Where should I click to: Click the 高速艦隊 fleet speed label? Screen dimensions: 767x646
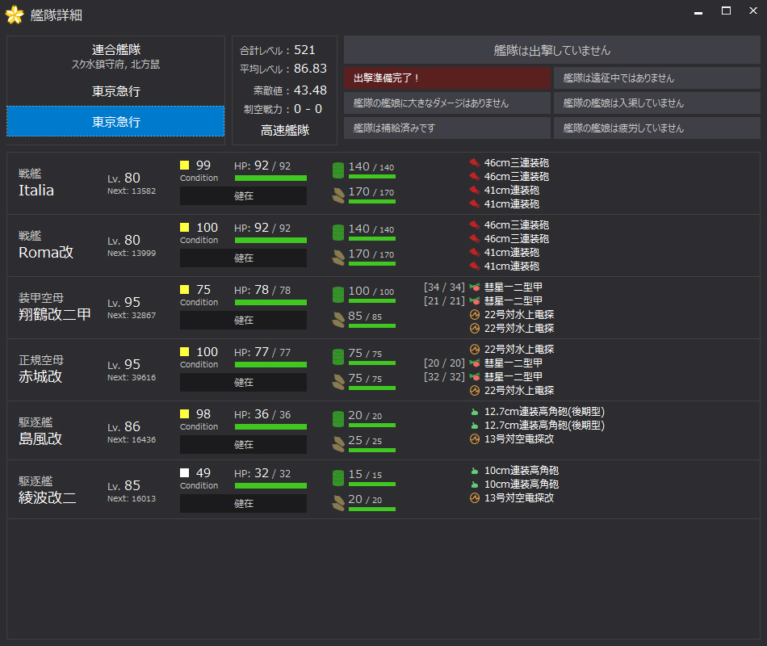click(x=285, y=131)
